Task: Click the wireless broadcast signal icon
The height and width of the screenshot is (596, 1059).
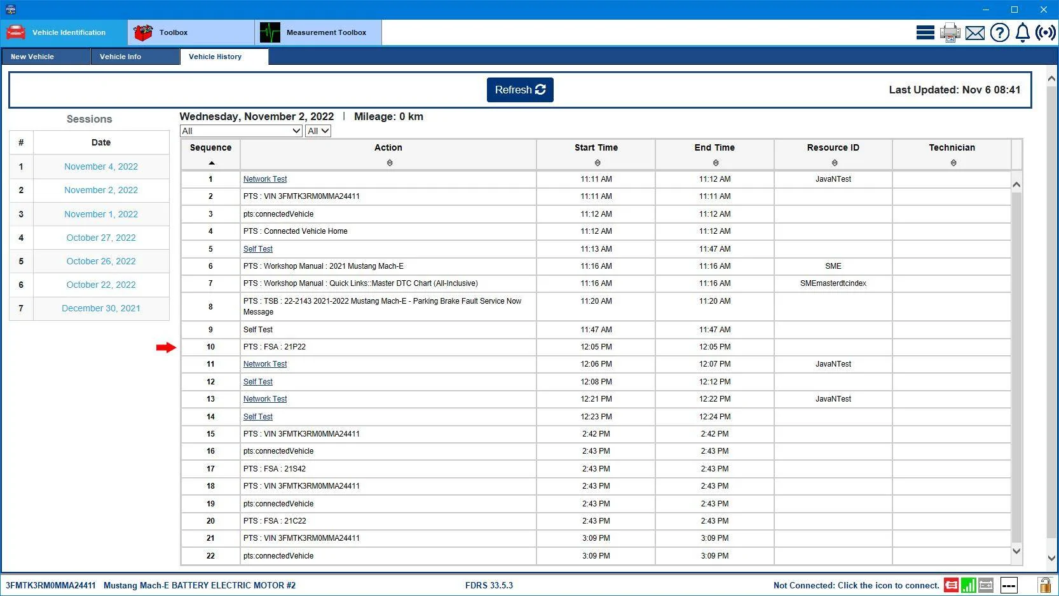Action: point(1046,32)
